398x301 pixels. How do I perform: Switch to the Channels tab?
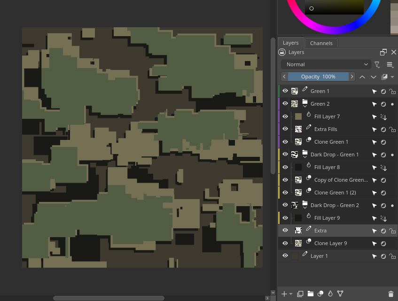coord(321,43)
